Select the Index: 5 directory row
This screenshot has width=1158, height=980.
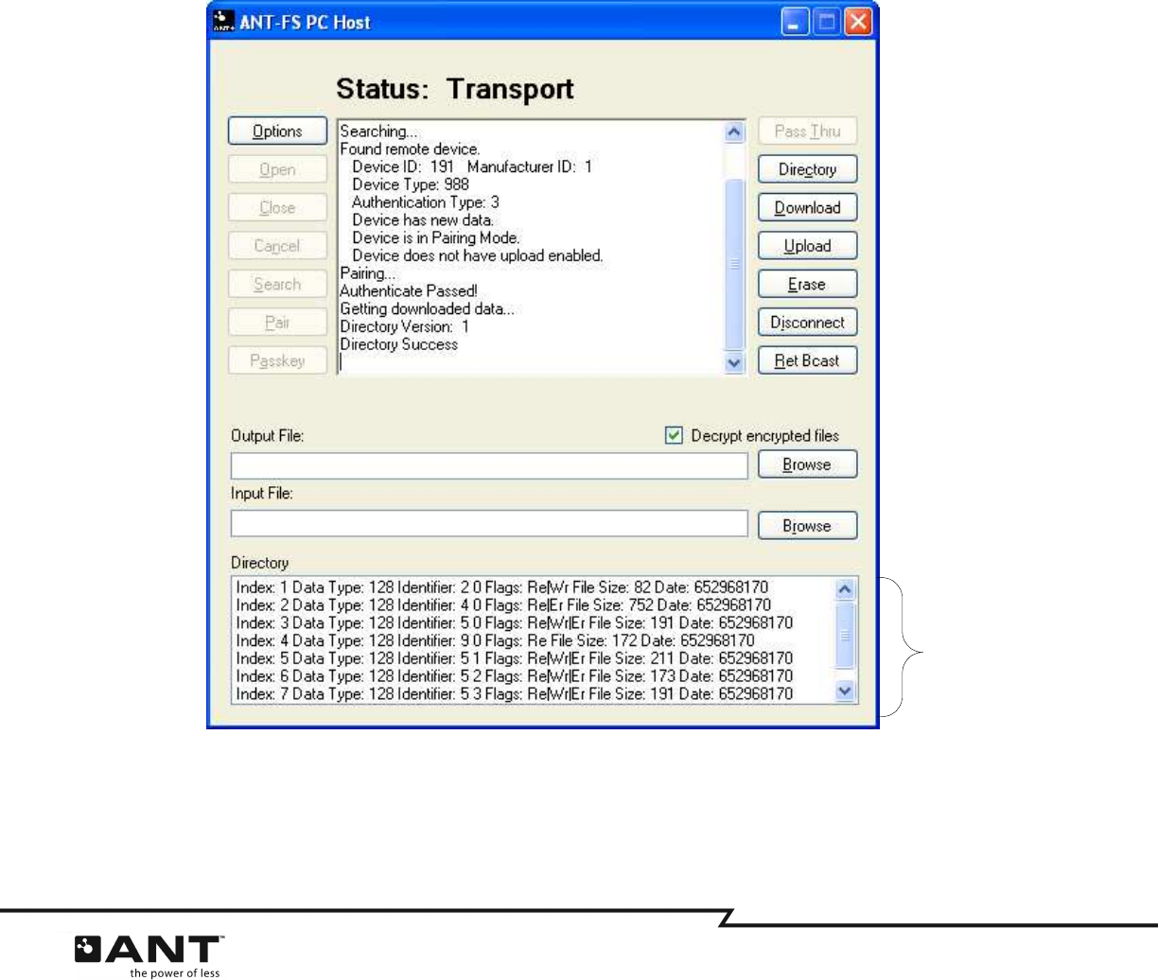tap(515, 658)
